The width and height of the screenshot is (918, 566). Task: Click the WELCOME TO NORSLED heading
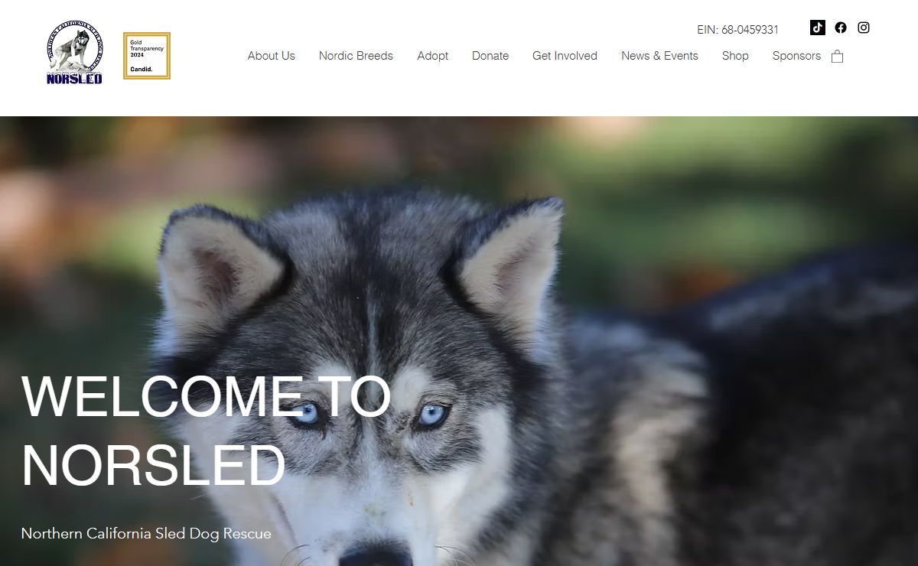[206, 431]
